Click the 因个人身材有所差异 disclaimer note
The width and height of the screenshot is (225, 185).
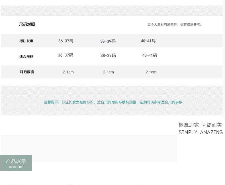point(175,24)
